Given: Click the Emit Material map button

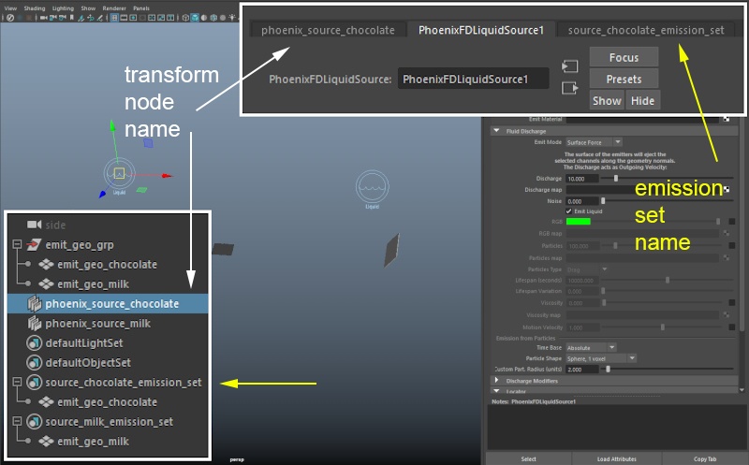Looking at the screenshot, I should (x=727, y=119).
